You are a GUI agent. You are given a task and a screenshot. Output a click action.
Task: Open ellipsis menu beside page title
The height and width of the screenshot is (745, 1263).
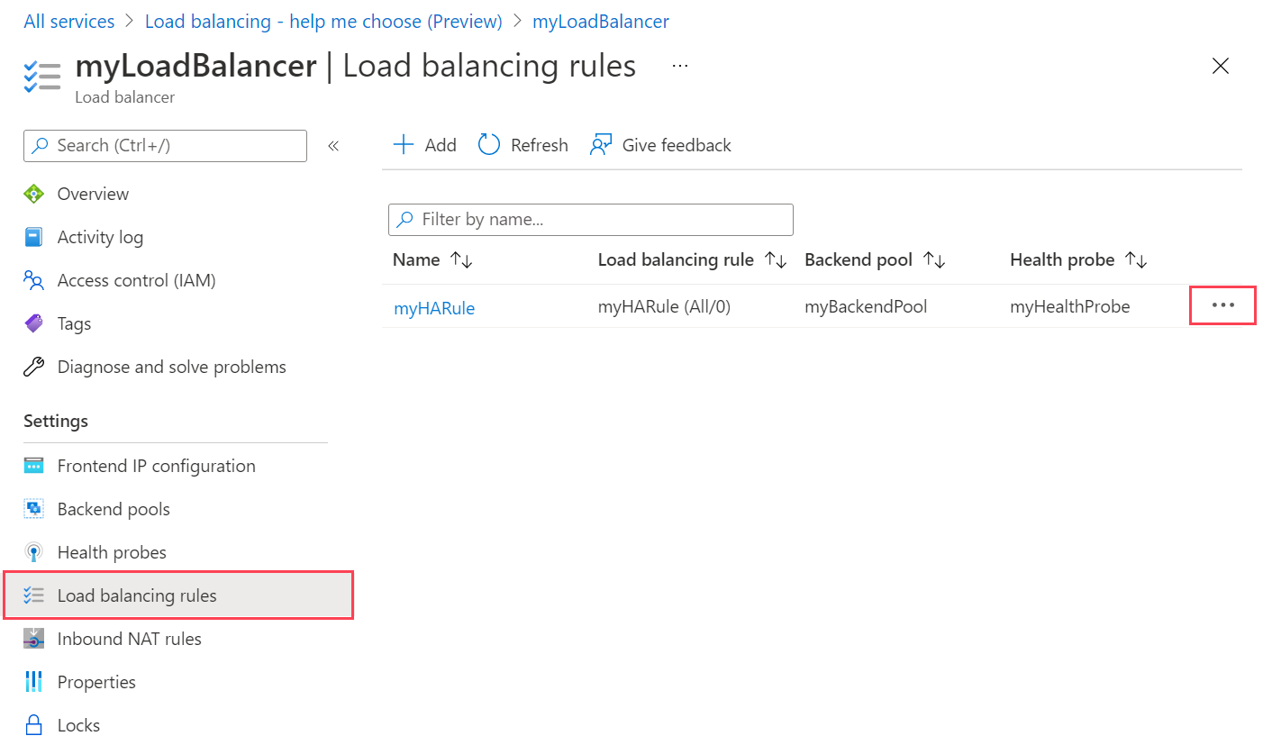click(680, 66)
